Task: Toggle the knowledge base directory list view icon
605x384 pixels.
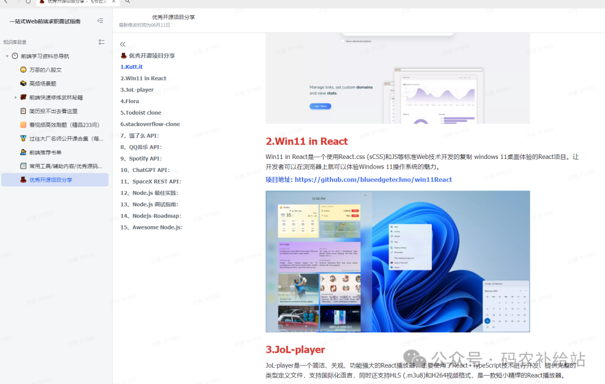Action: click(x=101, y=42)
